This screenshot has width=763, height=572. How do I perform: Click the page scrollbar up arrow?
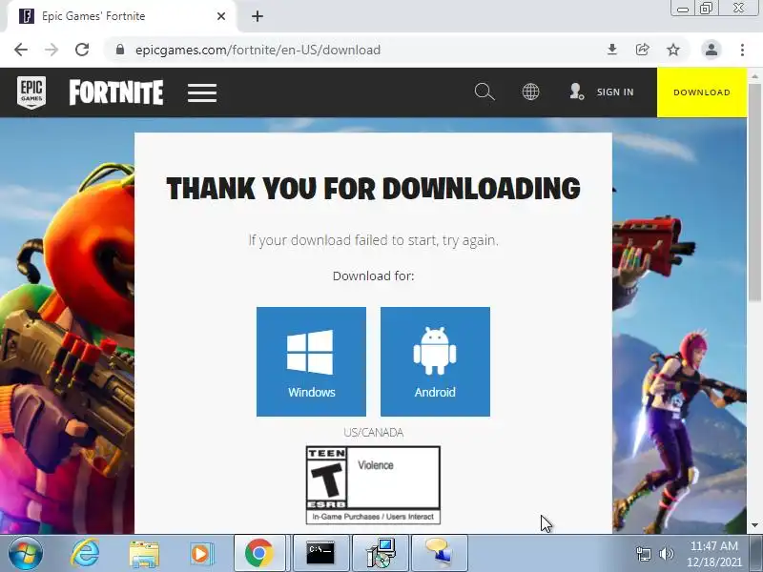coord(754,76)
